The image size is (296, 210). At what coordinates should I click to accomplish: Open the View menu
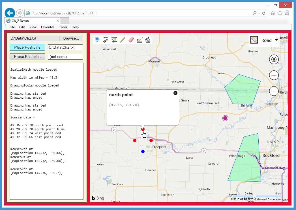[33, 27]
